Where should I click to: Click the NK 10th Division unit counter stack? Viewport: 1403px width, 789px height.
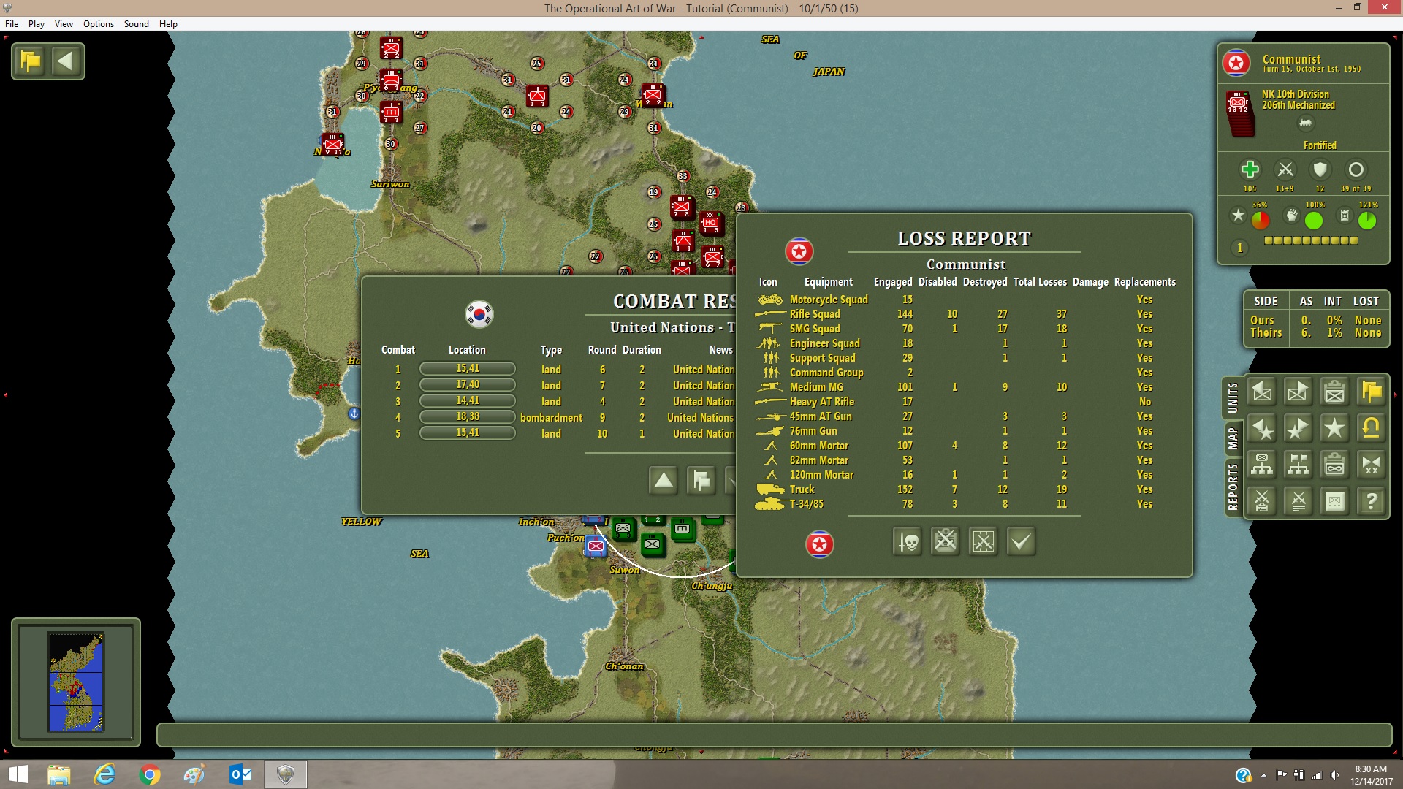pyautogui.click(x=1239, y=113)
